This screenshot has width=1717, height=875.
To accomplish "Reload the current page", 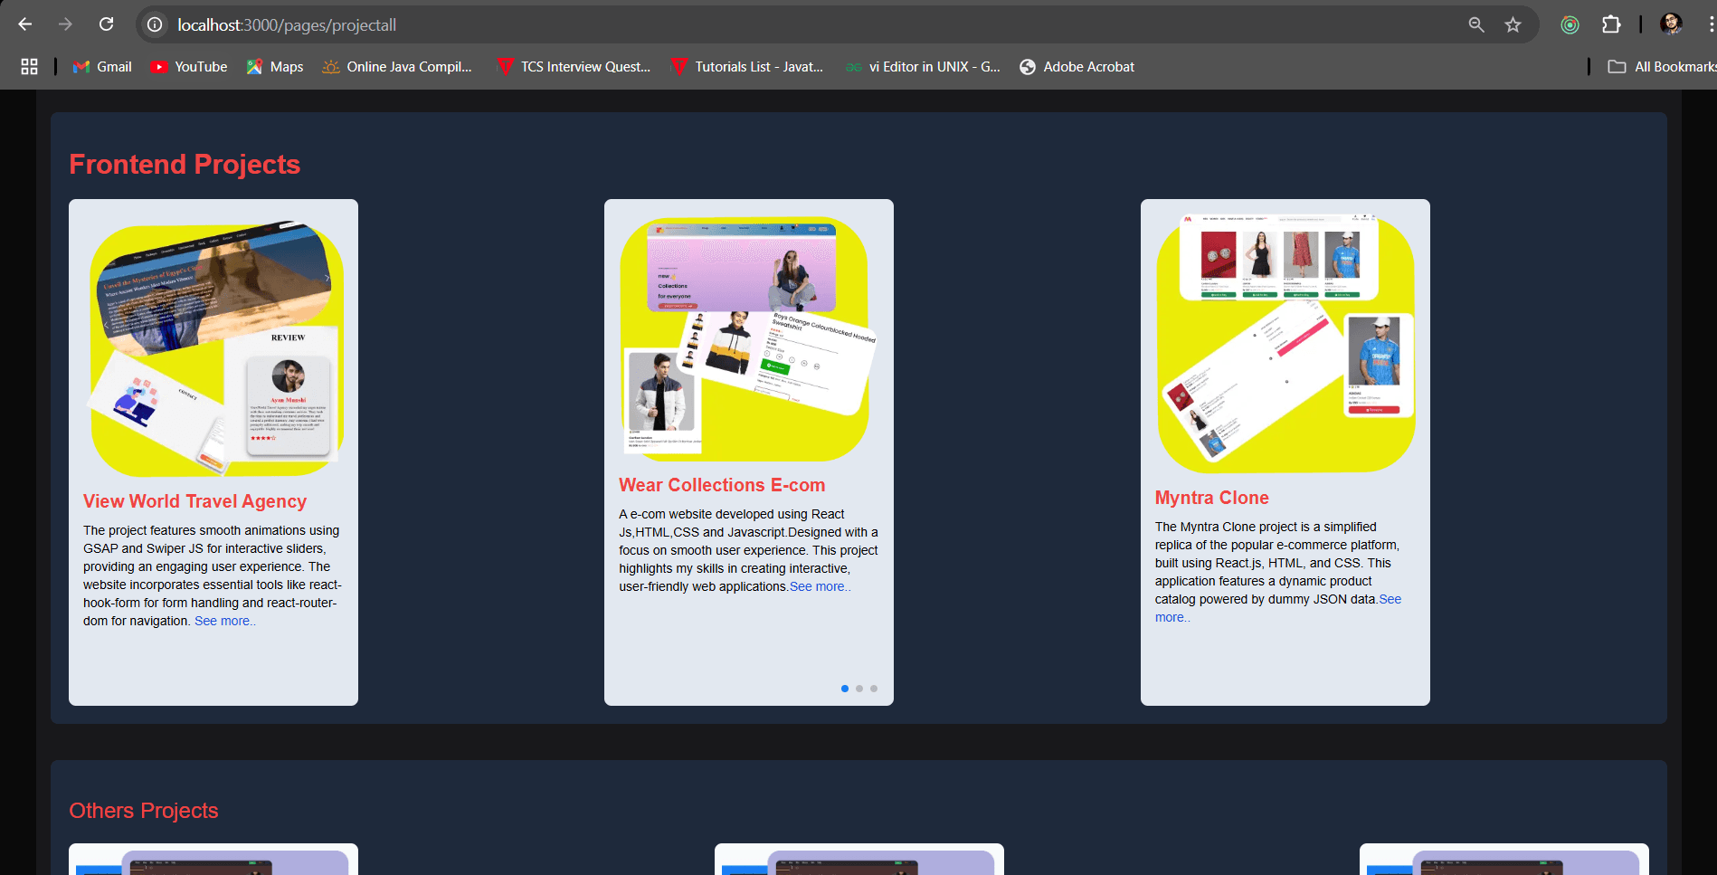I will click(106, 24).
